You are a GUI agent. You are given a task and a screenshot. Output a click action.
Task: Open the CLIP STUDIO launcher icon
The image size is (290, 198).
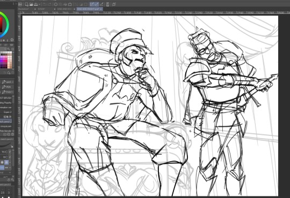[x=20, y=4]
